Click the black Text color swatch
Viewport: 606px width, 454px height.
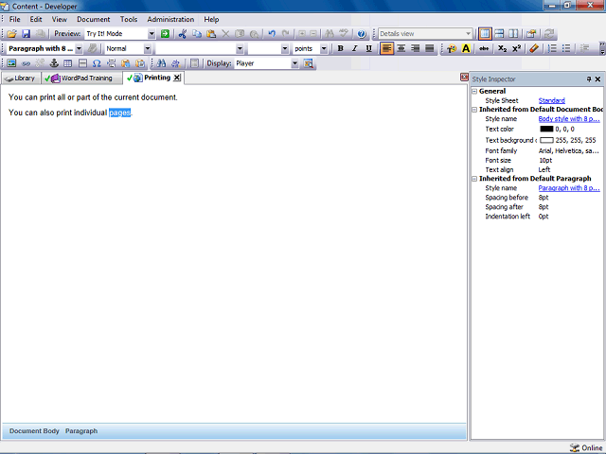point(546,129)
